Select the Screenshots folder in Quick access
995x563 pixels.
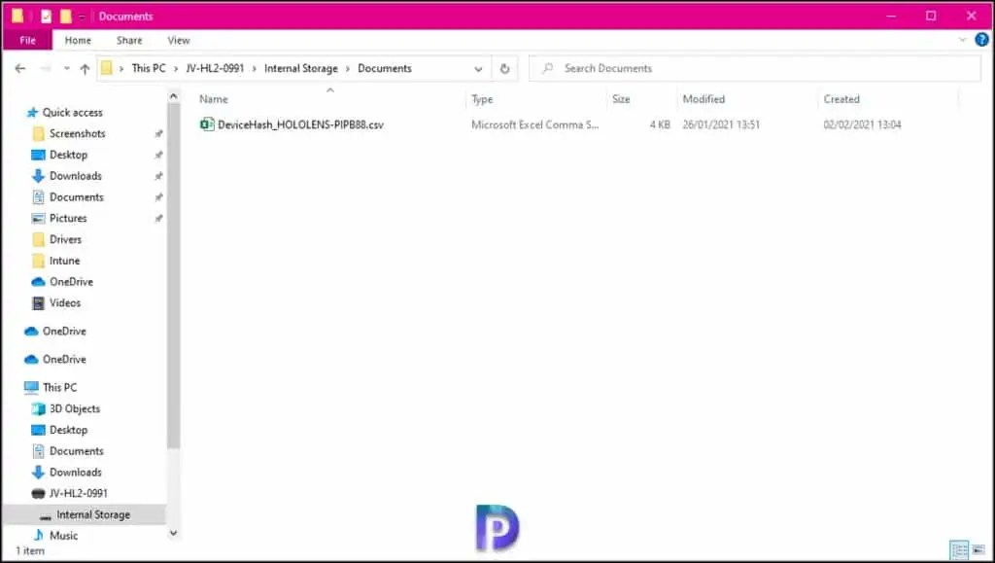(x=77, y=133)
